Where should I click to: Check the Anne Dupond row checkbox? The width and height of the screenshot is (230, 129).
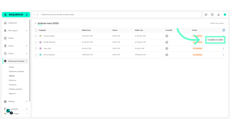pyautogui.click(x=36, y=55)
